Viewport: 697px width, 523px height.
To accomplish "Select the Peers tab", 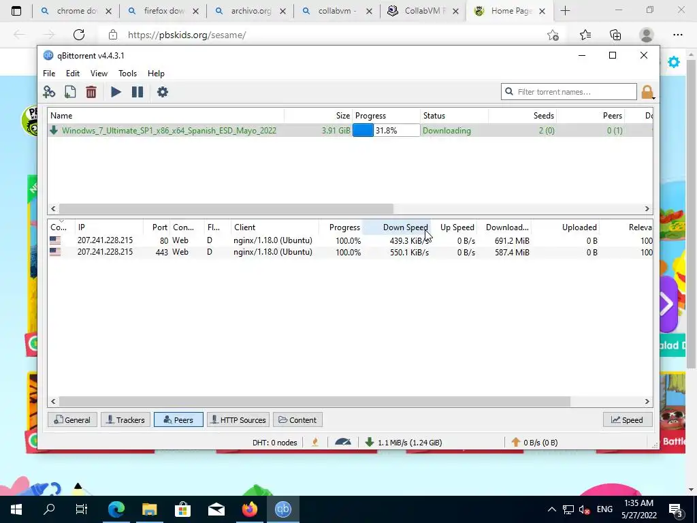I will pyautogui.click(x=178, y=419).
